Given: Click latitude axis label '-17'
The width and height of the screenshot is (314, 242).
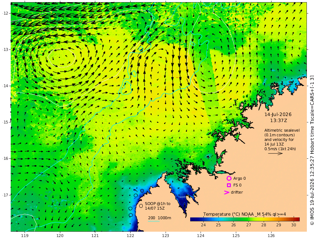Looking at the screenshot, I should [x=5, y=195].
